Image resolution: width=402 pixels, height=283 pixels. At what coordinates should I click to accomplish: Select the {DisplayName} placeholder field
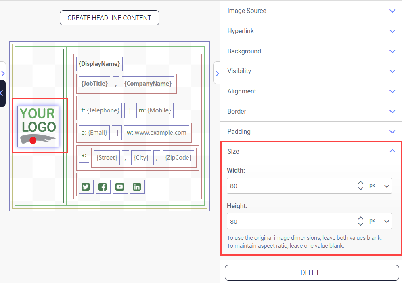point(99,64)
